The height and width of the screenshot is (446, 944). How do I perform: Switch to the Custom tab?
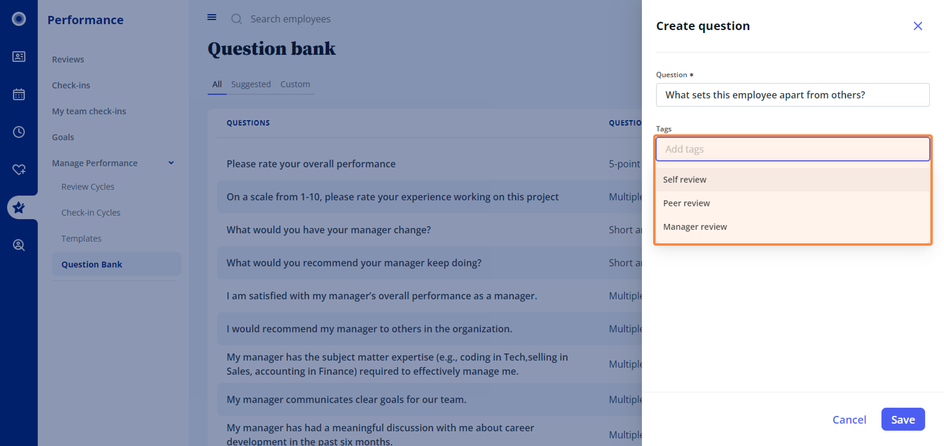pos(295,84)
